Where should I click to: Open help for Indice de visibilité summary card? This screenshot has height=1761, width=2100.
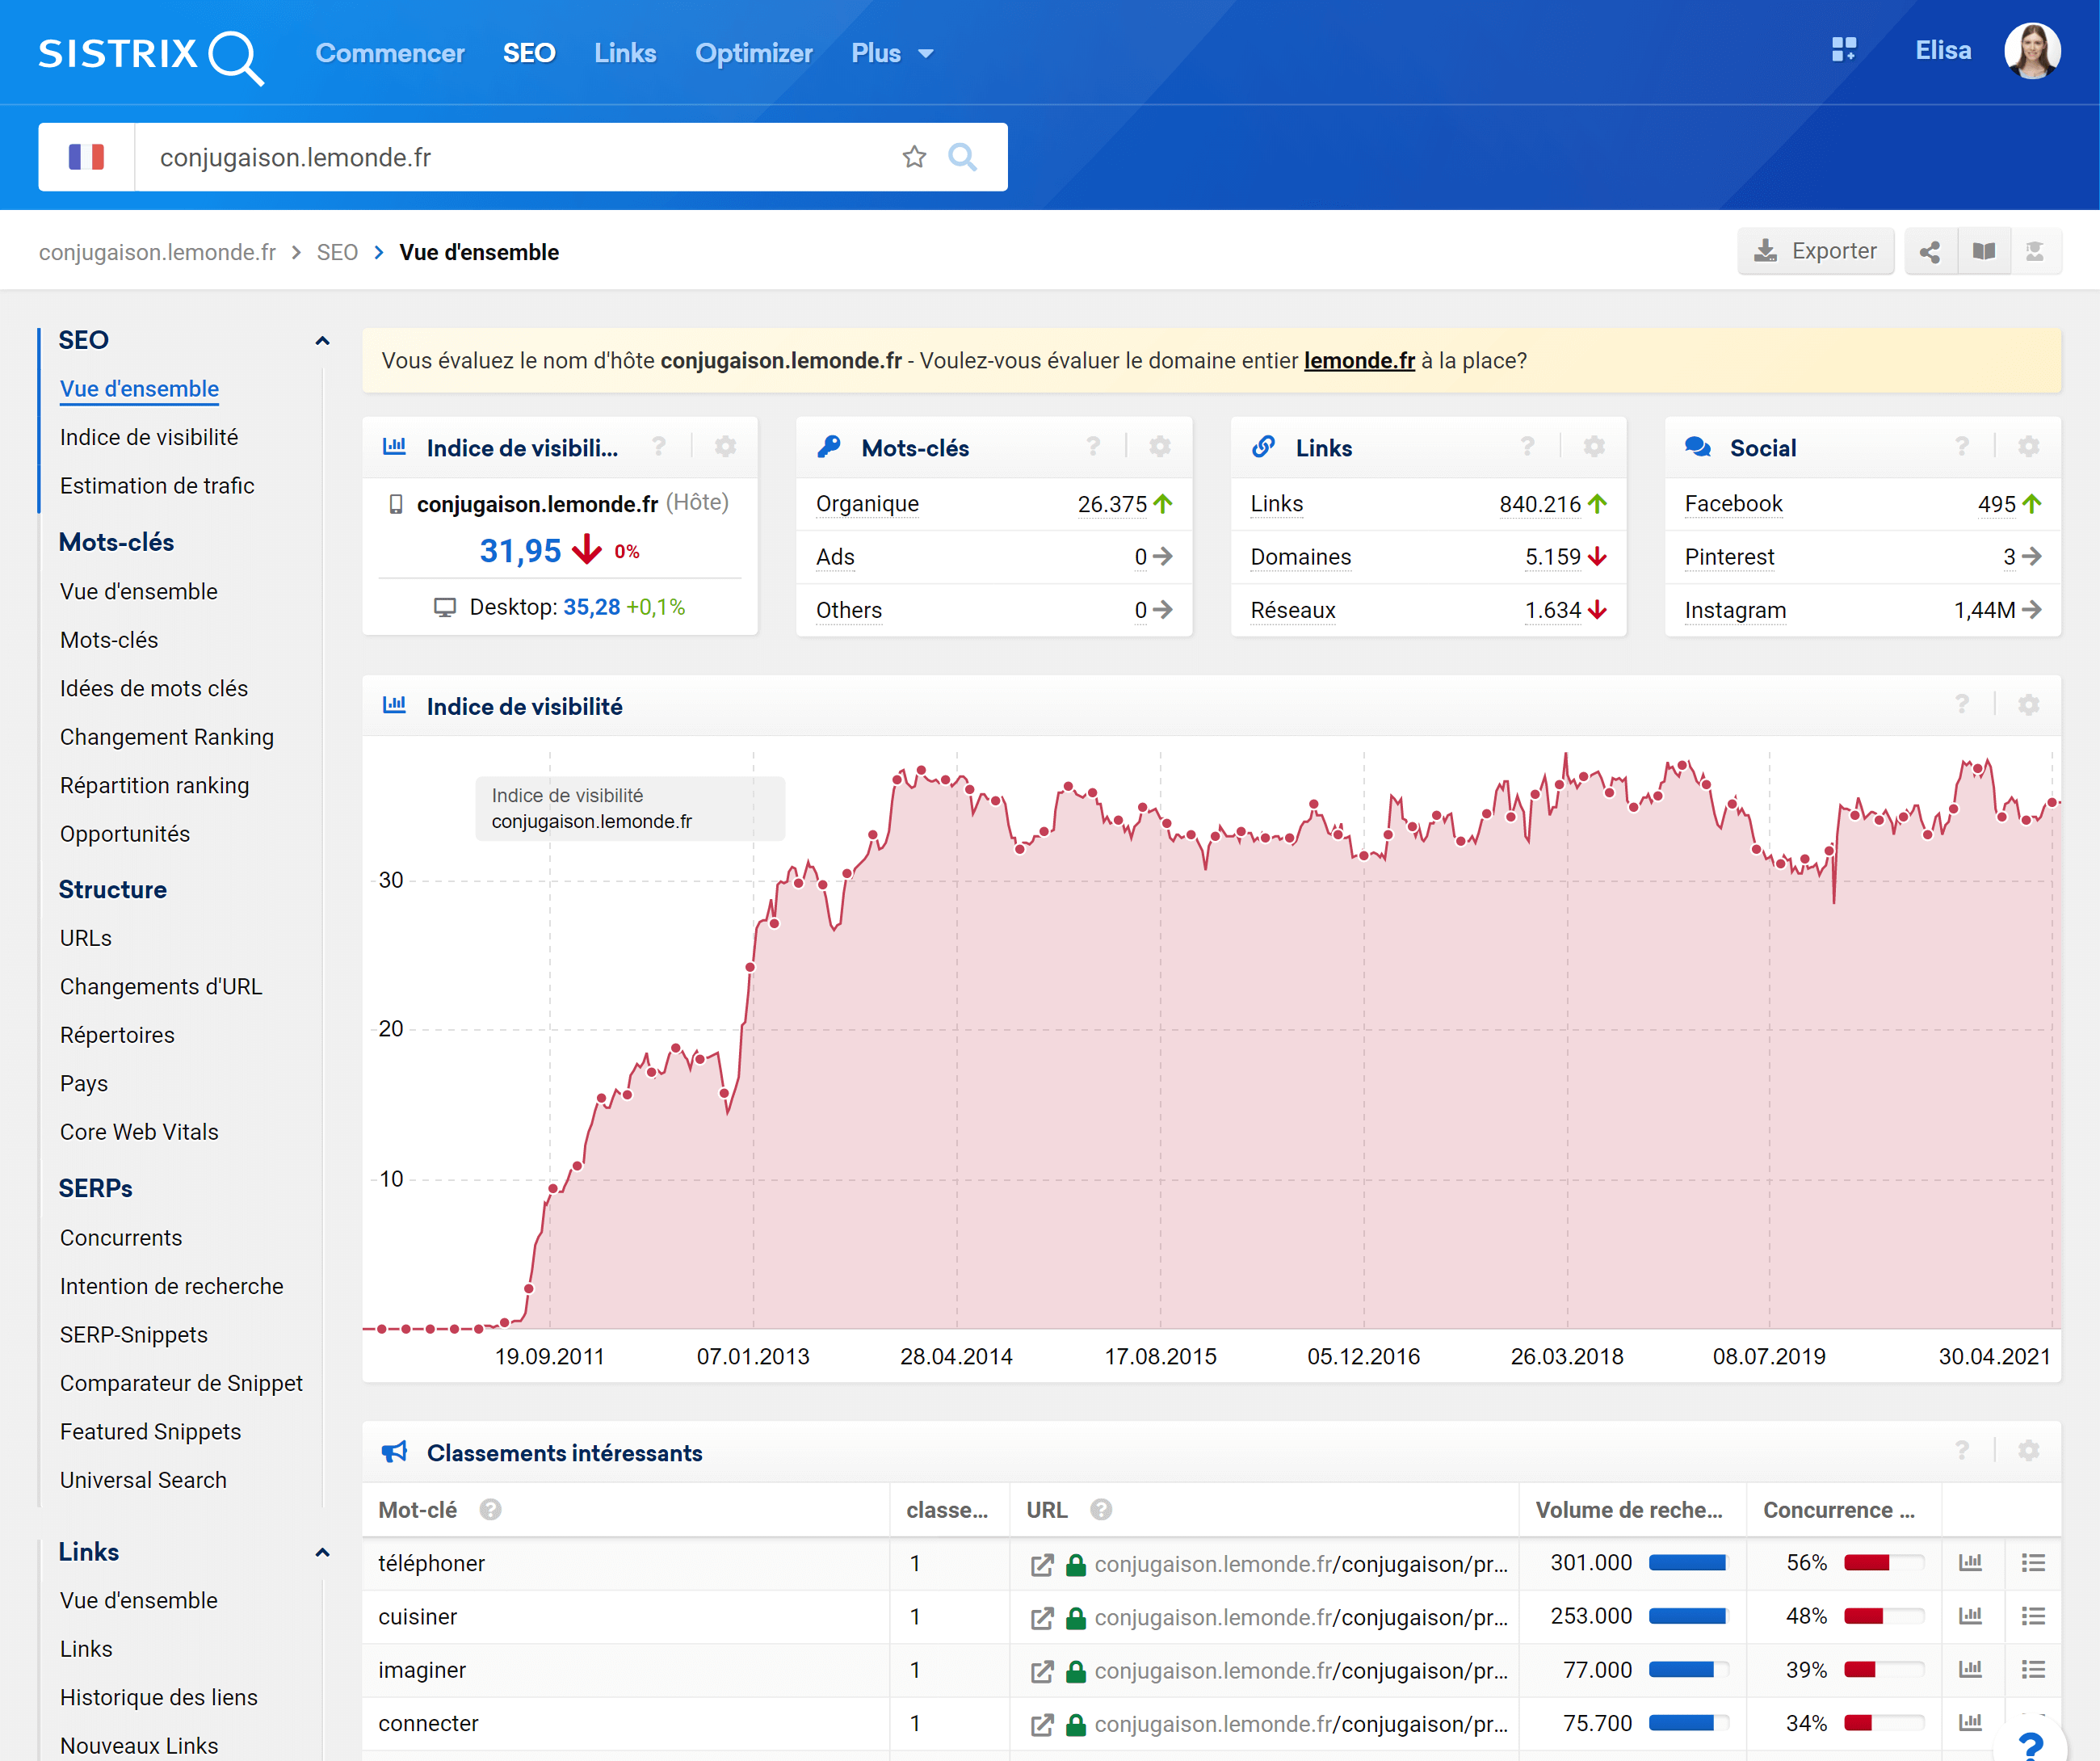pos(659,447)
